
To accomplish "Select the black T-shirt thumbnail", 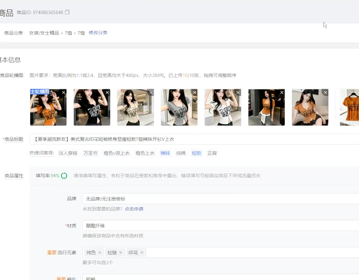I will pos(92,107).
